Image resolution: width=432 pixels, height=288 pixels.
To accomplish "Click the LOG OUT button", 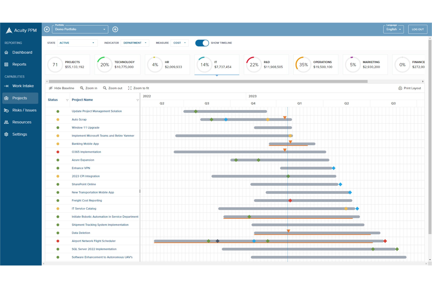I will (417, 29).
